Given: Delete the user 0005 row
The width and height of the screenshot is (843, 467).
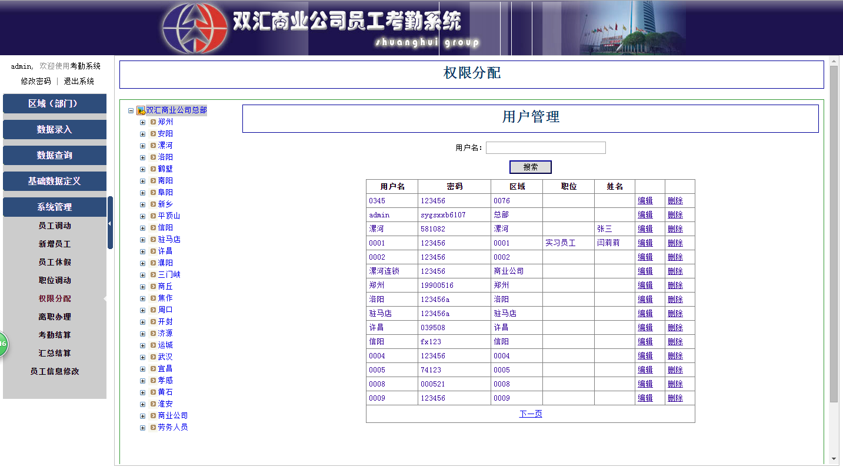Looking at the screenshot, I should coord(675,370).
